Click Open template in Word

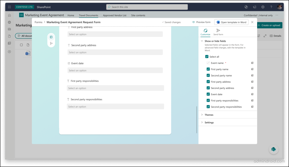(x=231, y=22)
